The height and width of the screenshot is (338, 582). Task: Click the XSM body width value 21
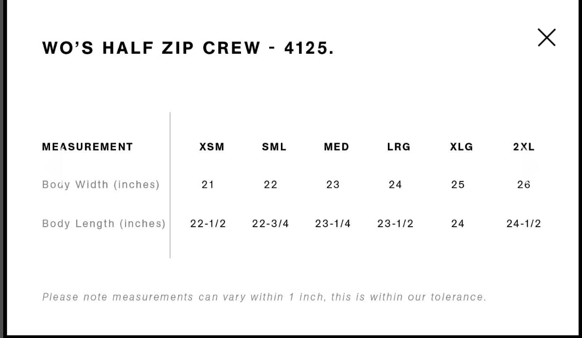pos(208,185)
